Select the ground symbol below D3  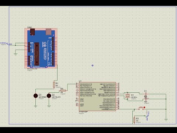[36, 106]
